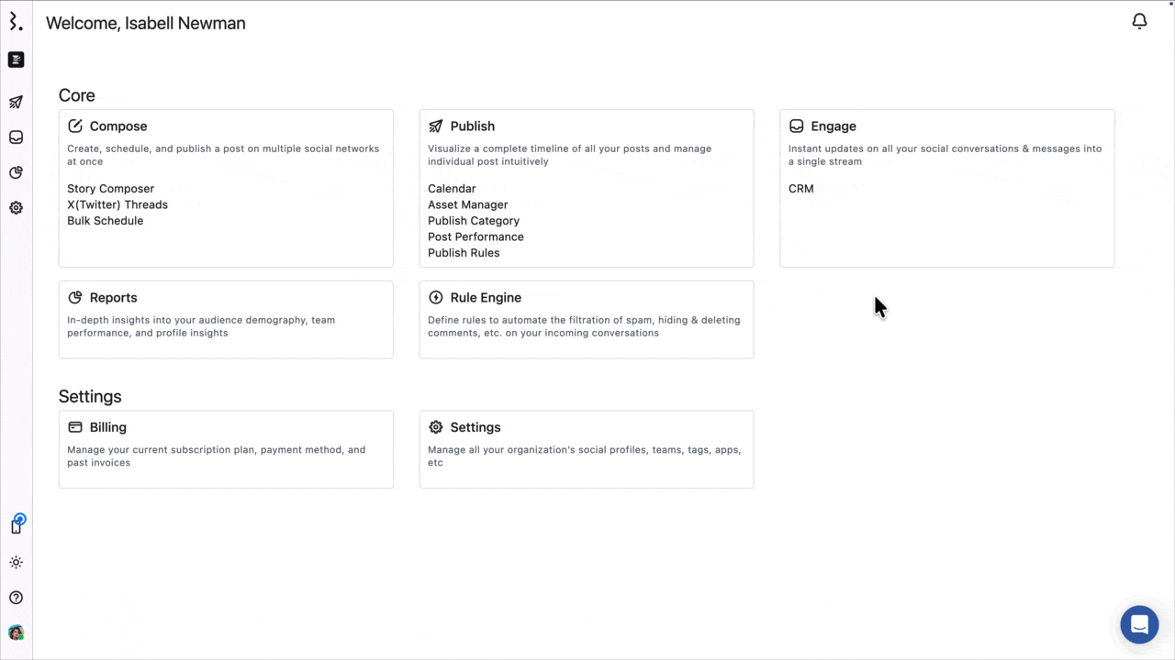Open X(Twitter) Threads

coord(117,204)
